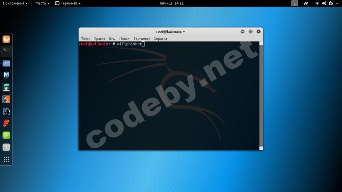The height and width of the screenshot is (192, 342).
Task: Open the Firefox browser from the dock
Action: click(x=6, y=39)
